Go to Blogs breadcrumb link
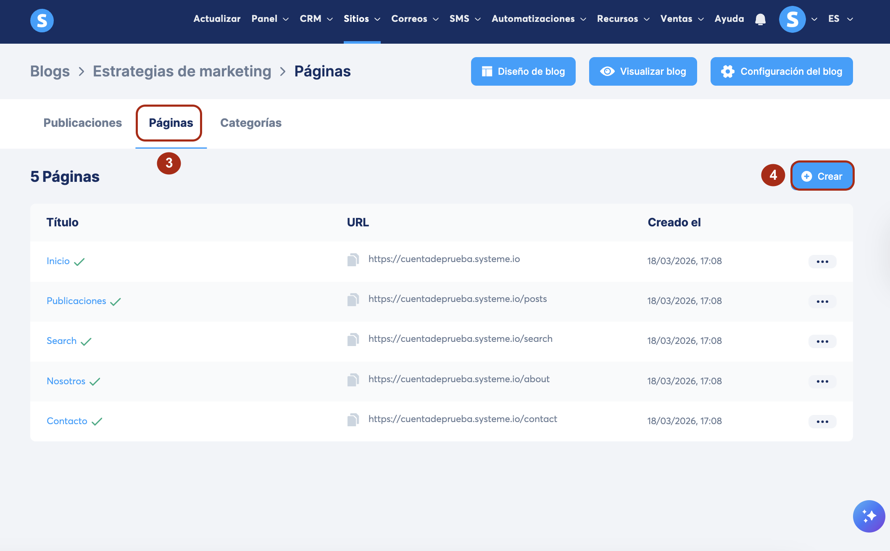Viewport: 890px width, 551px height. [50, 71]
